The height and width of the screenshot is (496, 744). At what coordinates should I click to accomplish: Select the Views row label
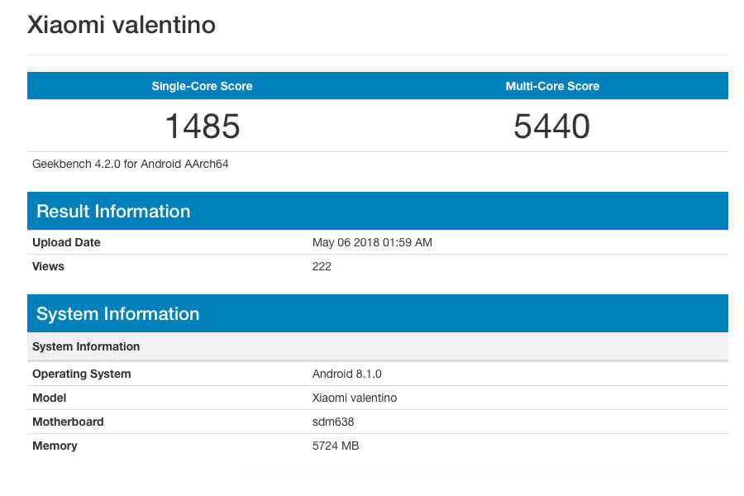(48, 266)
